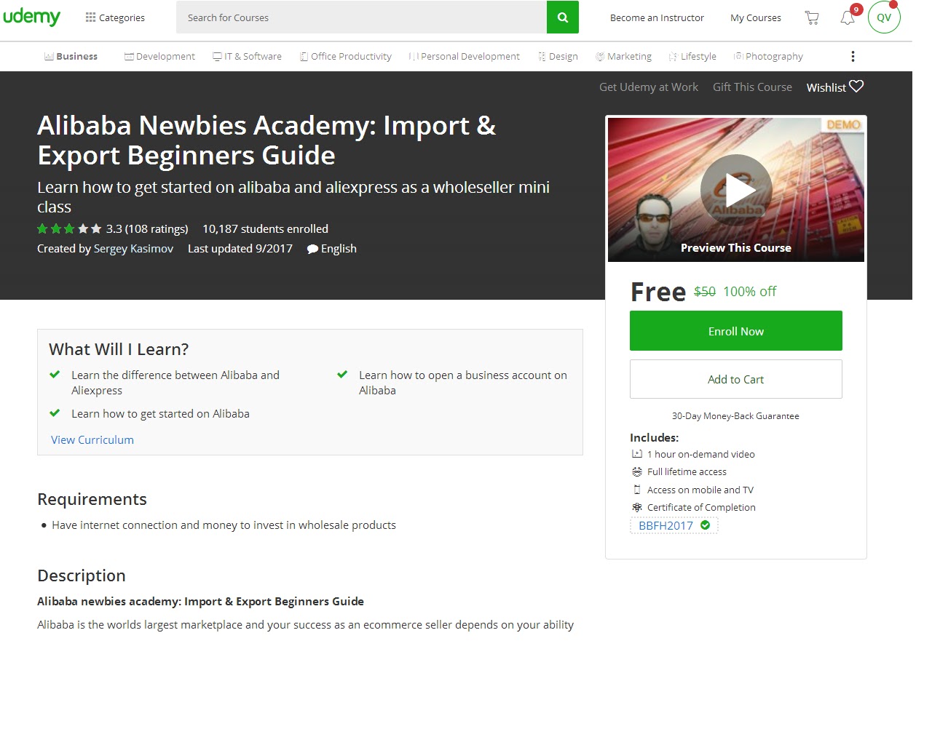
Task: View notifications via the bell icon
Action: pyautogui.click(x=848, y=17)
